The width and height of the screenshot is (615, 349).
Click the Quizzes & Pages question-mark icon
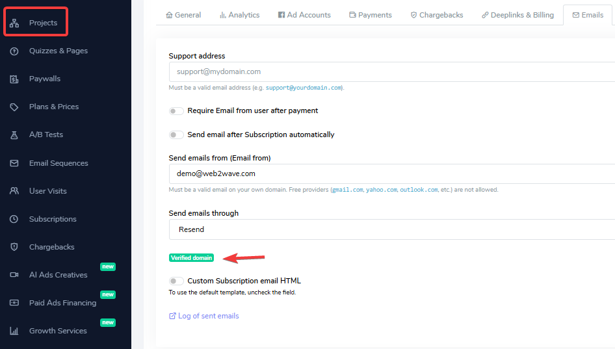[x=14, y=51]
